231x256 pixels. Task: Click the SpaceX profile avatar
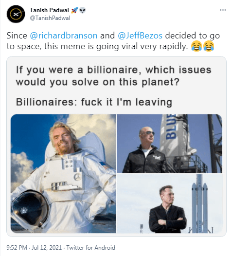16,14
